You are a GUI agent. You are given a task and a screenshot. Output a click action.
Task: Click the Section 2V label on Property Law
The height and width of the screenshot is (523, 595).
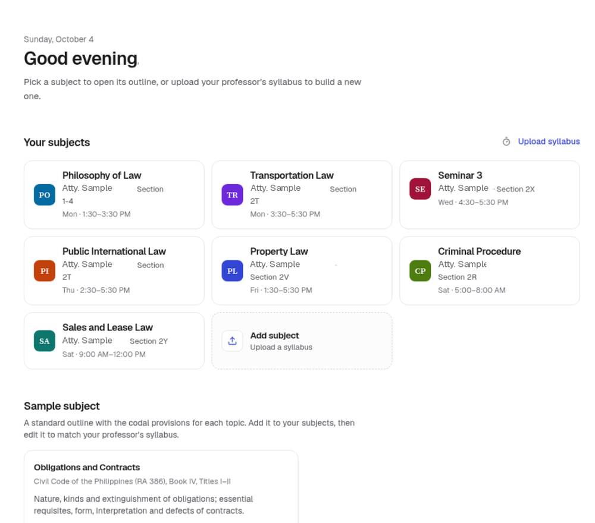coord(270,277)
